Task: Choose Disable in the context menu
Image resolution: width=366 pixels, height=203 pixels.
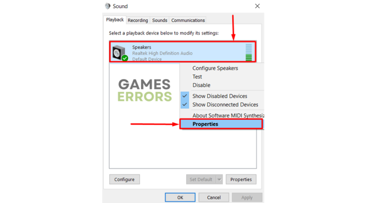Action: (x=202, y=85)
